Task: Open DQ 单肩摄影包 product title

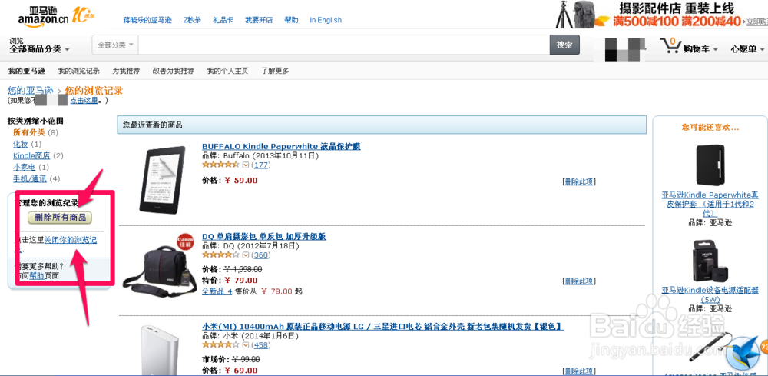Action: (x=263, y=237)
